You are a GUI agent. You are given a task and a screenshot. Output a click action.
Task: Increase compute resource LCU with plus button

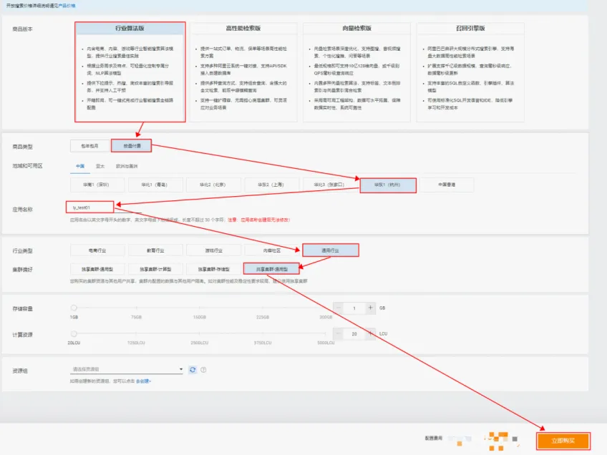point(370,333)
